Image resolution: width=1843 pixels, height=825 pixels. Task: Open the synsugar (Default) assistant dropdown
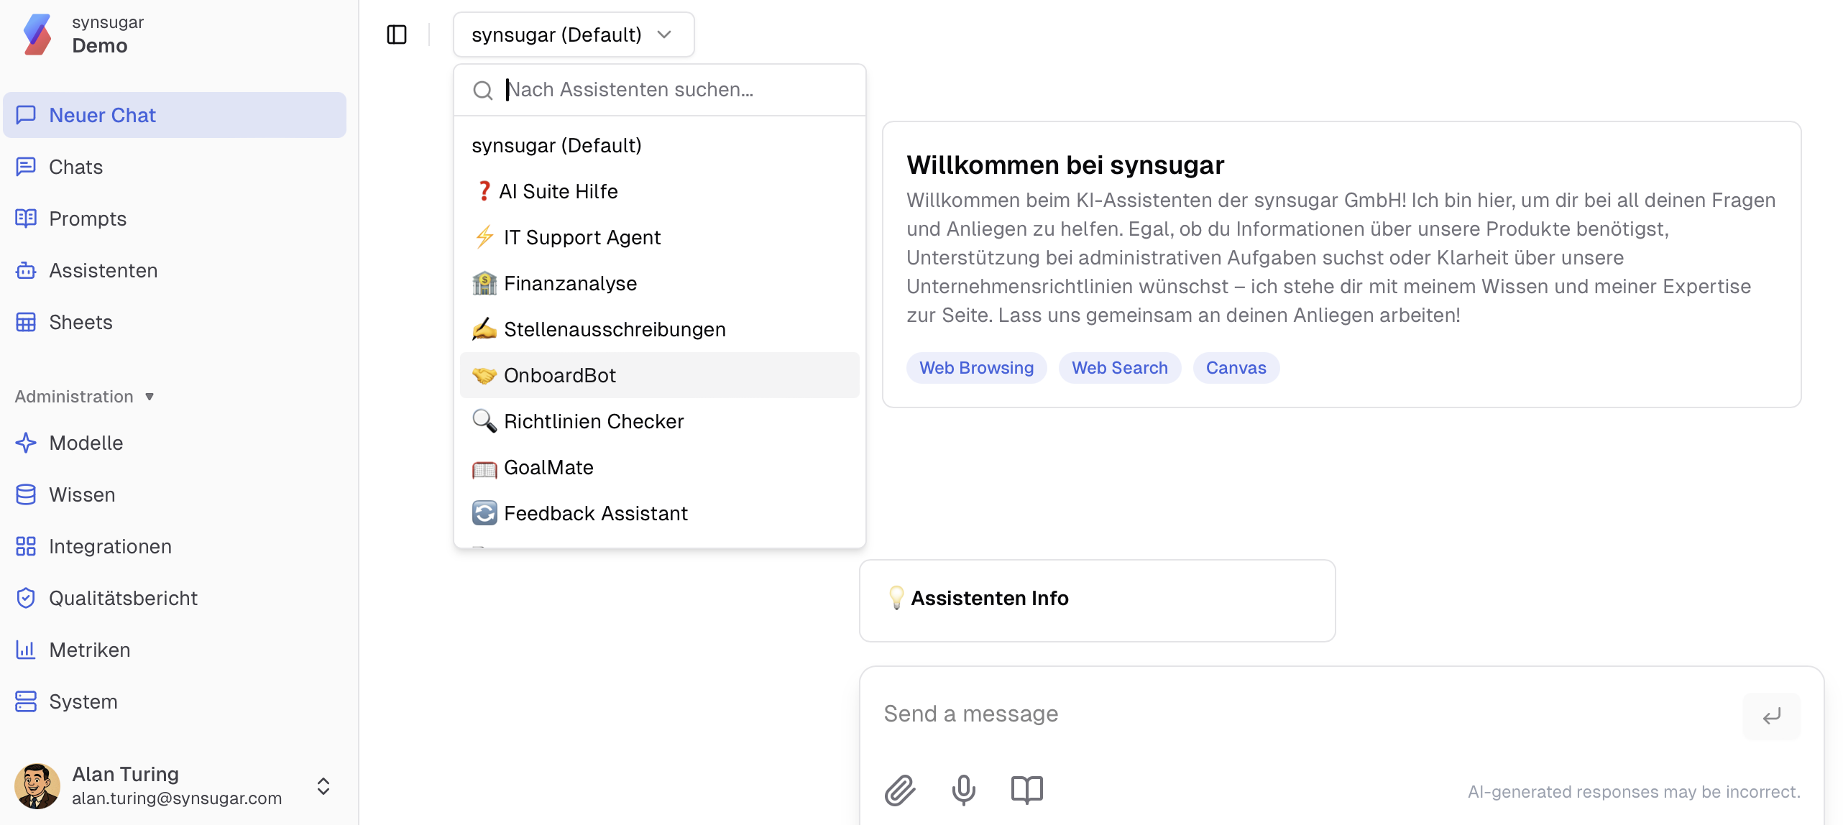(573, 34)
